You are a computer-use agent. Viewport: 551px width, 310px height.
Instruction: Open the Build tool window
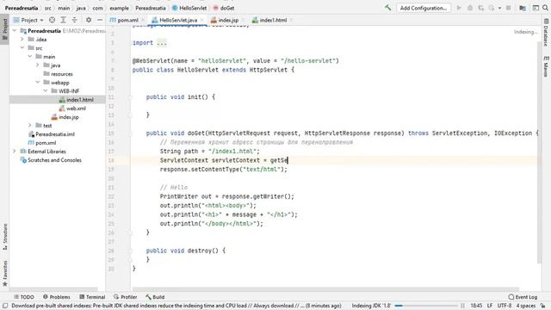(155, 297)
